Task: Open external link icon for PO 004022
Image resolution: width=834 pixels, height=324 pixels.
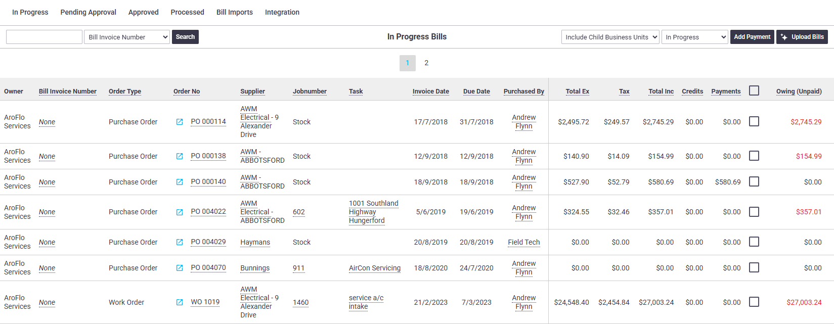Action: point(180,212)
